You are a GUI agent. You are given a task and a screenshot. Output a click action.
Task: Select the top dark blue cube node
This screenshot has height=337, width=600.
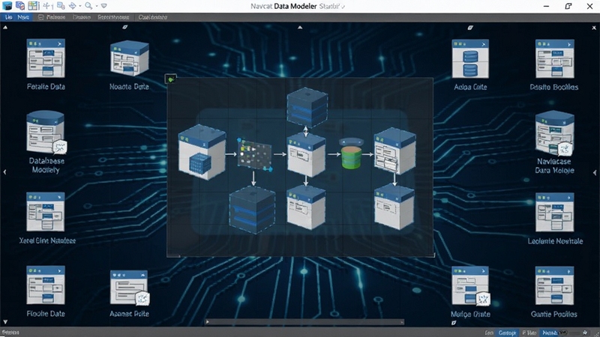[307, 107]
